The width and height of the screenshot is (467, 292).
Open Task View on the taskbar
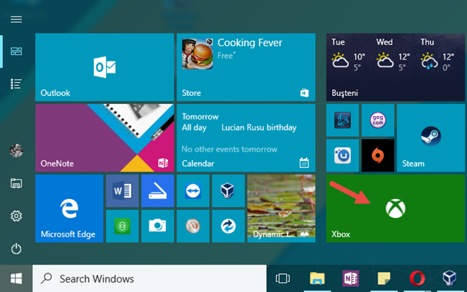(x=283, y=278)
